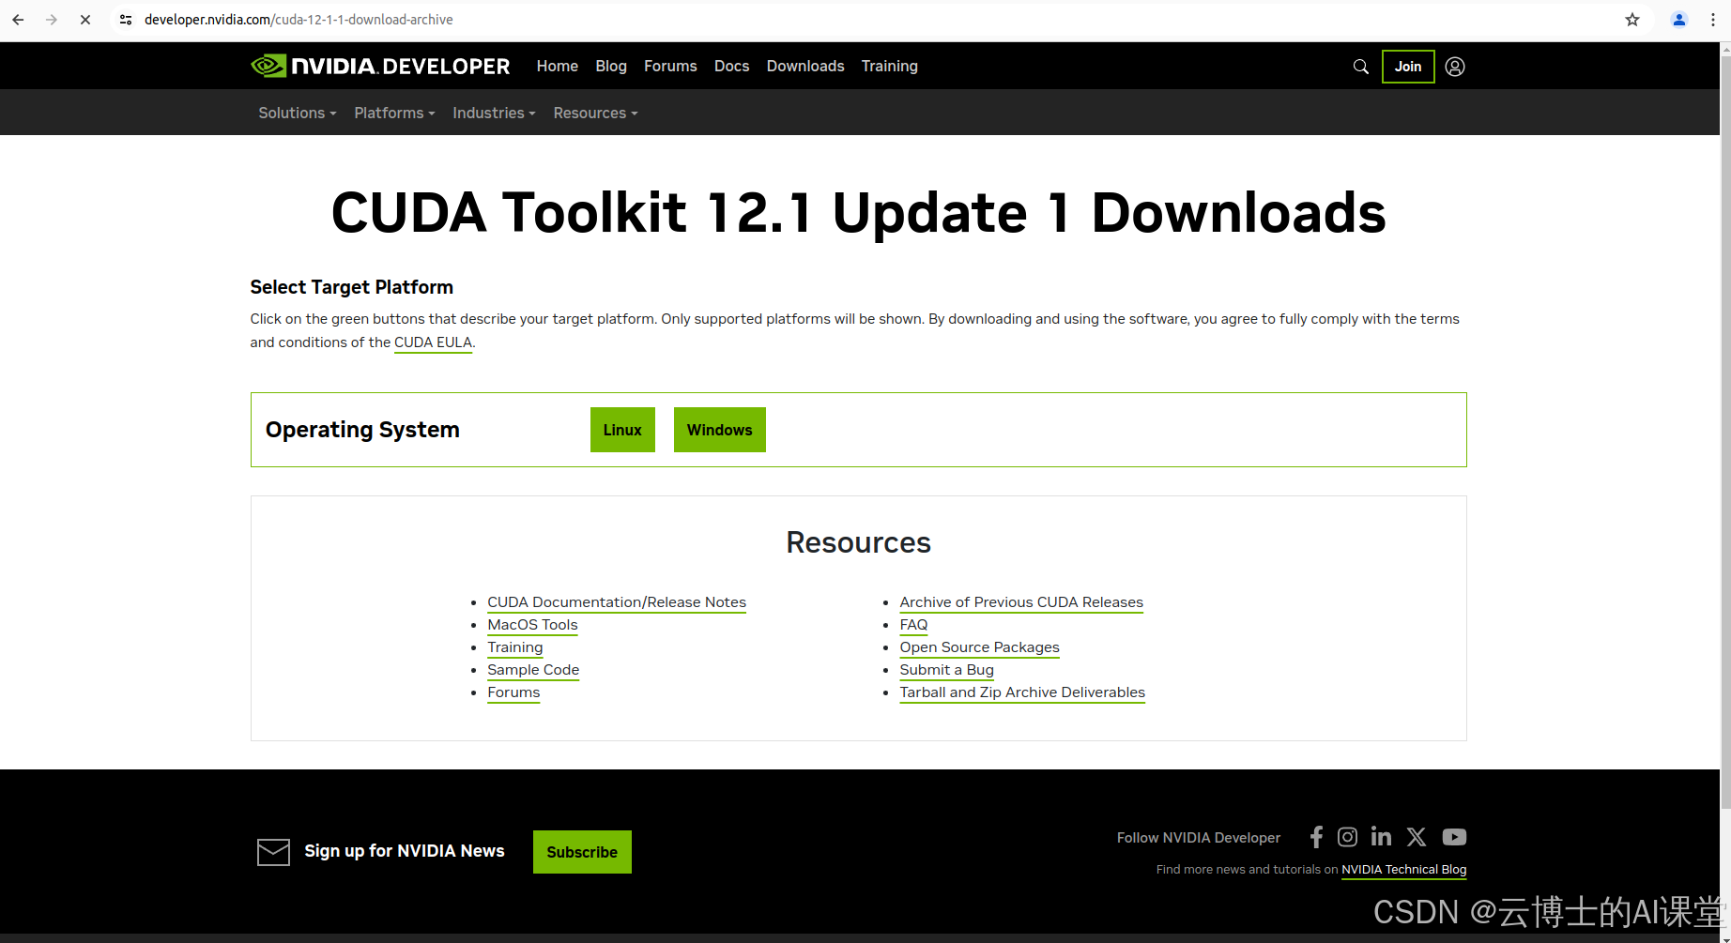
Task: Expand the Resources dropdown menu
Action: [x=595, y=113]
